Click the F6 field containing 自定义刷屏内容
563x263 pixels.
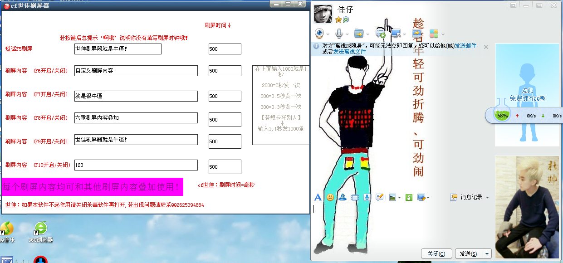(136, 71)
